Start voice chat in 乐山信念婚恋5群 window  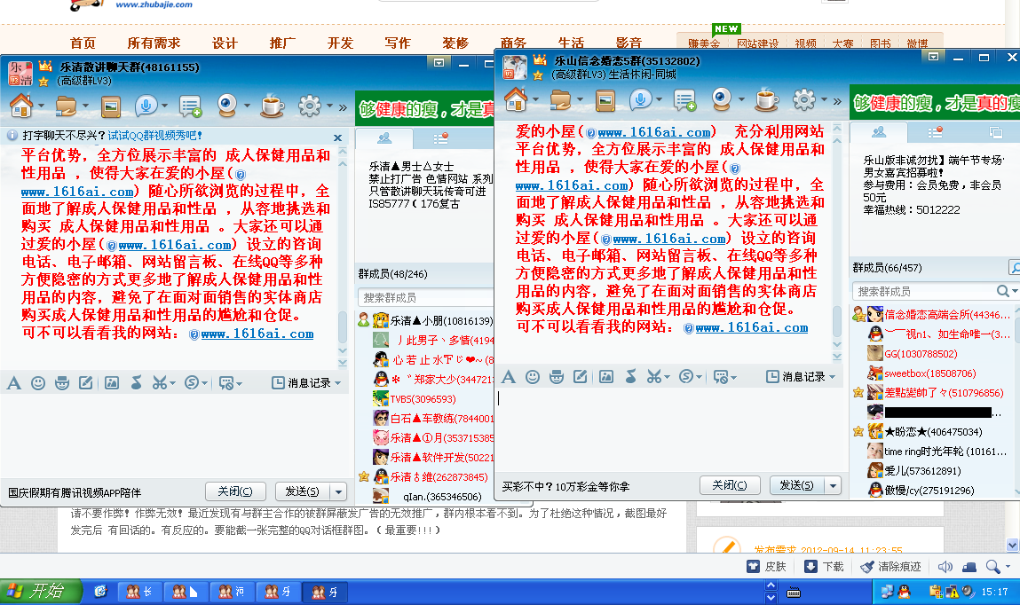click(x=640, y=99)
